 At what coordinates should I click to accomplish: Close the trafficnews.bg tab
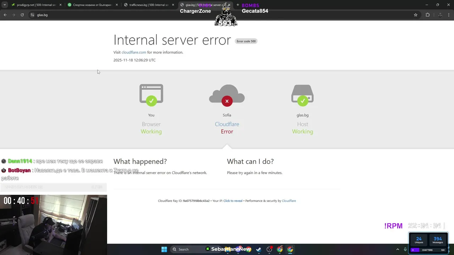(x=173, y=5)
